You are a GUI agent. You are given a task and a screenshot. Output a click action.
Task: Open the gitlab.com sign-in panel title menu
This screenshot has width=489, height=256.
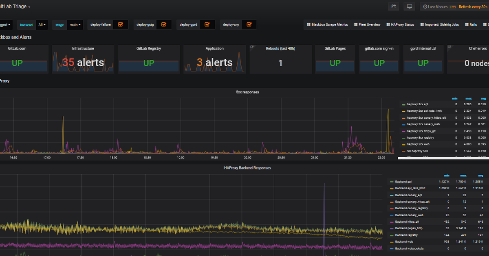tap(379, 48)
